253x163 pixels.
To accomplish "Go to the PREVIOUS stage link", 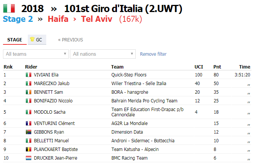I will point(71,40).
